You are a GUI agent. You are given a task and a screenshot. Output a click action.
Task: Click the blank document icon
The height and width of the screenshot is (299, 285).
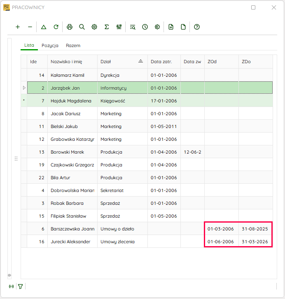pyautogui.click(x=183, y=27)
